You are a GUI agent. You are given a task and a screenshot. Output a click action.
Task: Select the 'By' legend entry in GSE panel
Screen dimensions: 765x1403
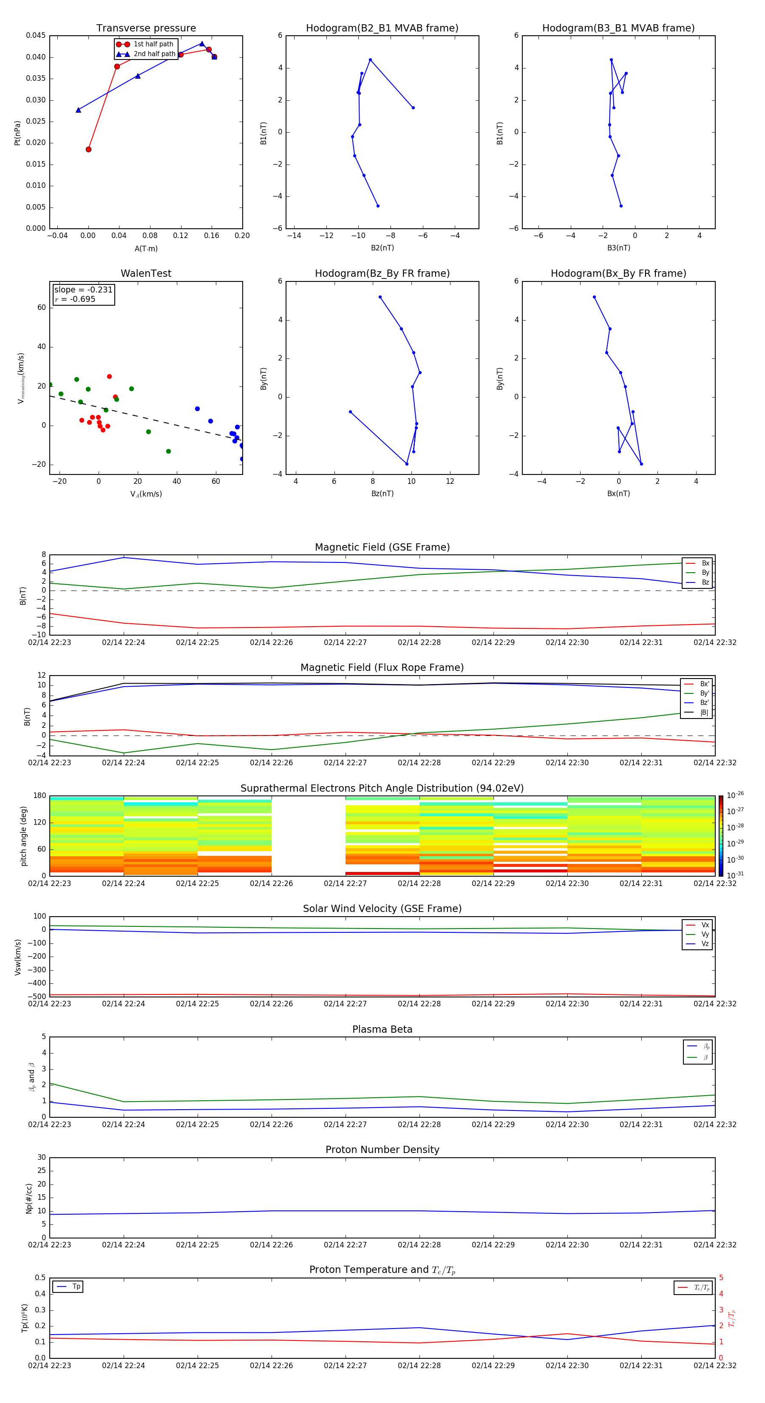(x=697, y=572)
